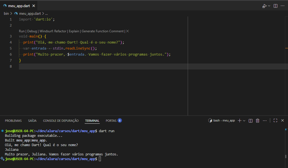Expand the bin breadcrumb folder
The image size is (288, 168).
6,13
